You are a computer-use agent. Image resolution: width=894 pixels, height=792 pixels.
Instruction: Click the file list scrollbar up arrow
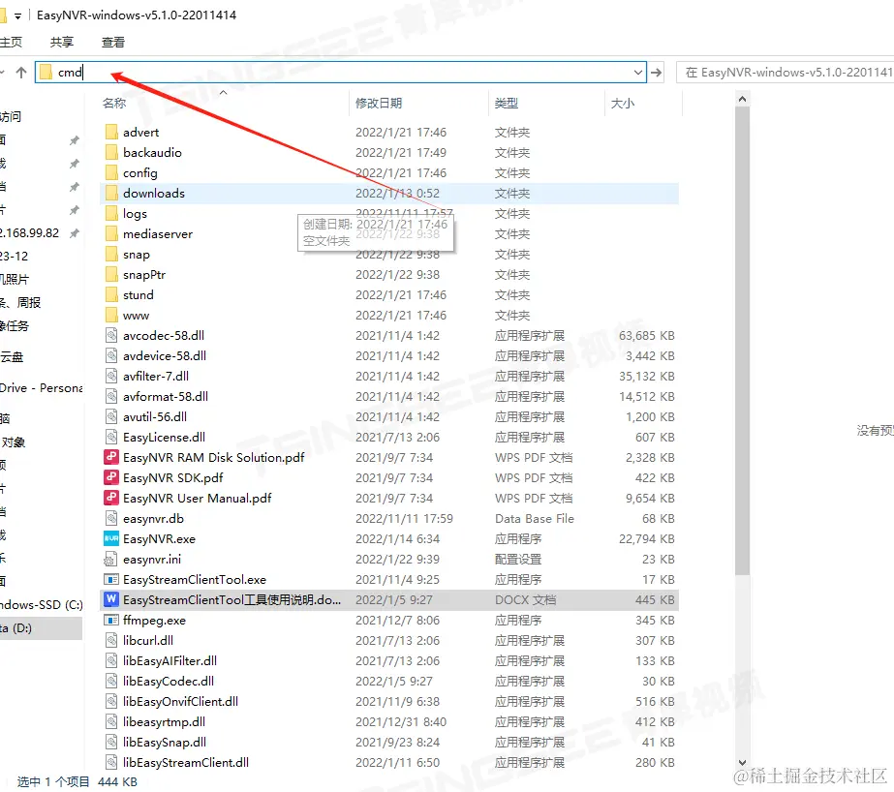tap(742, 99)
